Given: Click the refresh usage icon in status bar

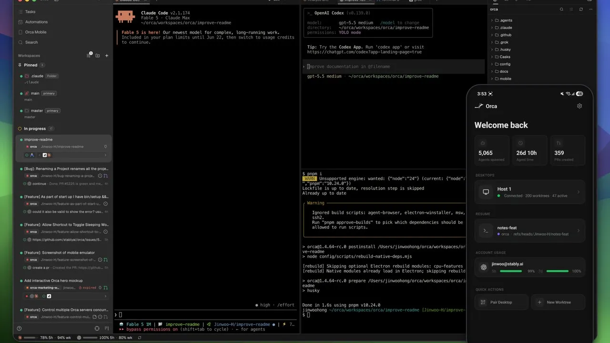Looking at the screenshot, I should (x=139, y=337).
